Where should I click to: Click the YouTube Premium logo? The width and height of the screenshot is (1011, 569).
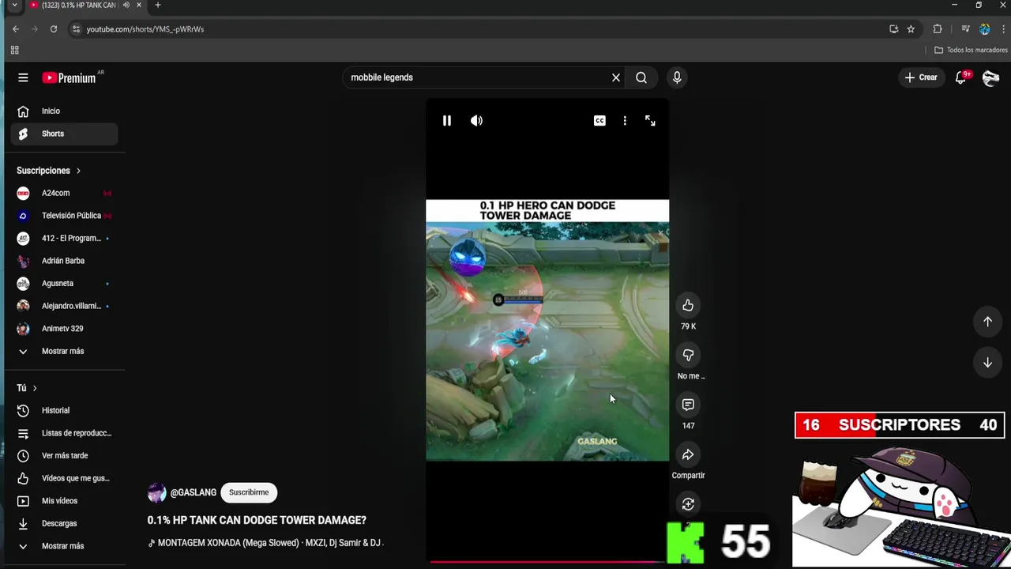tap(70, 77)
